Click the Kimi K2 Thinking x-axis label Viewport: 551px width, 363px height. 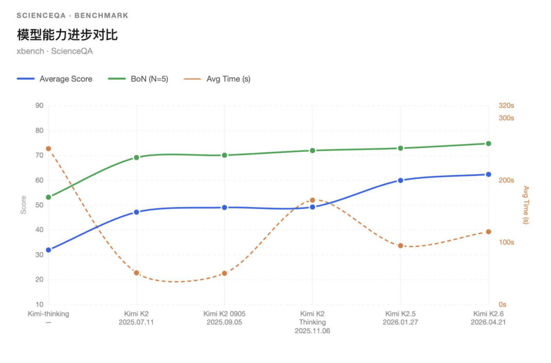(x=312, y=322)
